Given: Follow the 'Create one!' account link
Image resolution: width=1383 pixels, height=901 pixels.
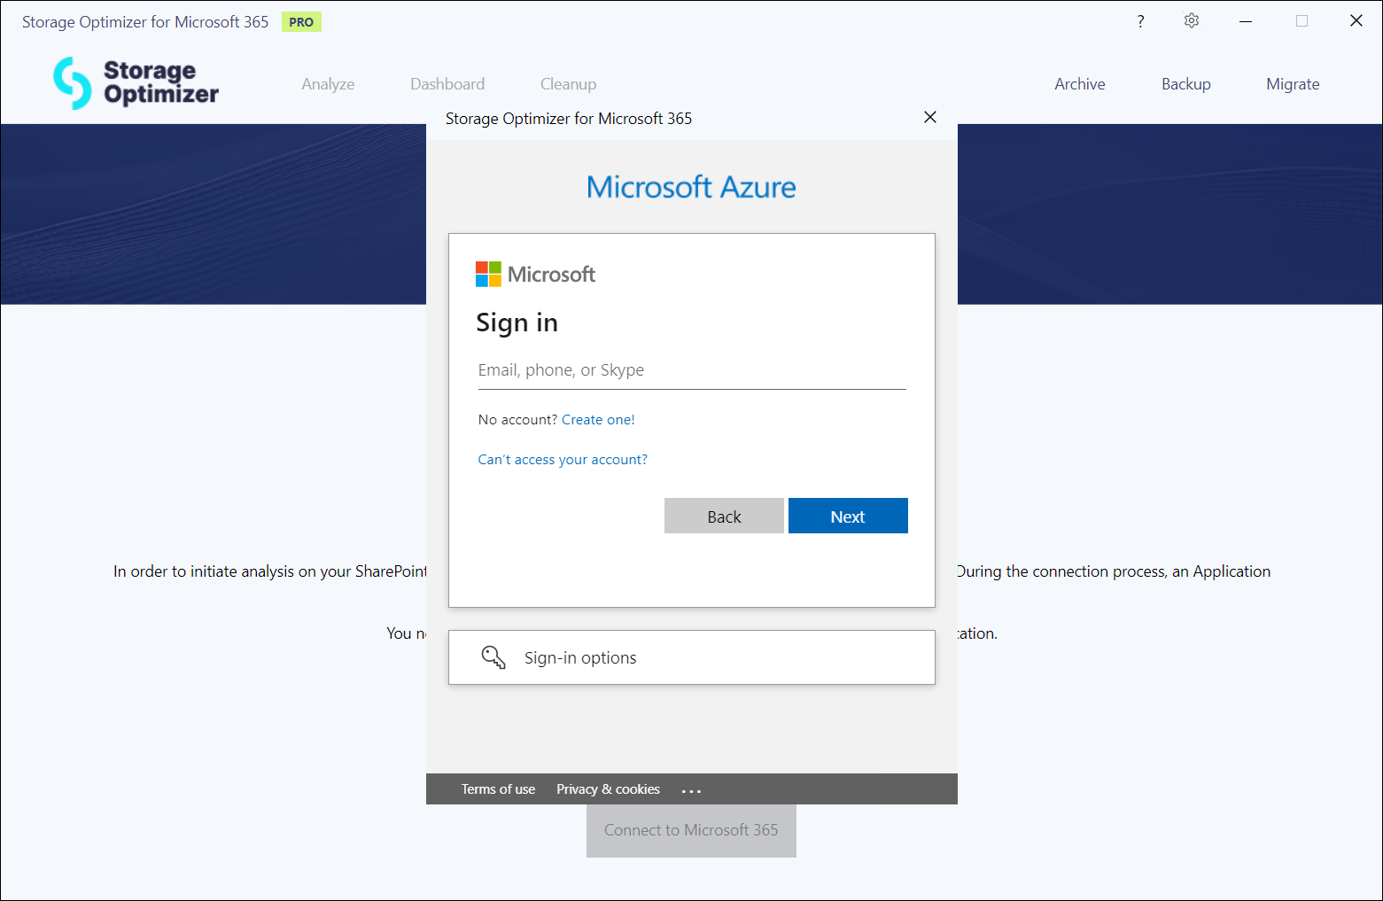Looking at the screenshot, I should 598,420.
